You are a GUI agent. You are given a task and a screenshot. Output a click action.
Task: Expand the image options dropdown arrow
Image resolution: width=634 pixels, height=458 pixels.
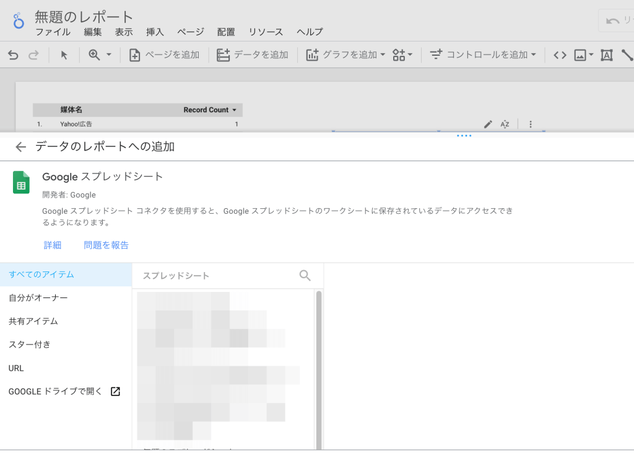(591, 55)
